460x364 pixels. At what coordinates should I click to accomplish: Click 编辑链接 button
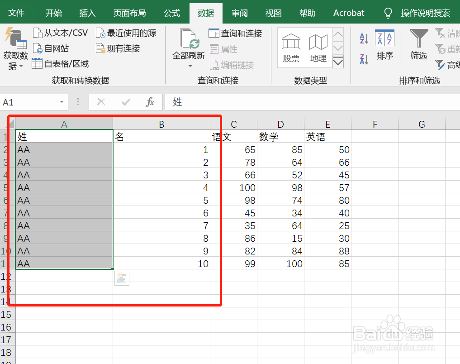[232, 65]
